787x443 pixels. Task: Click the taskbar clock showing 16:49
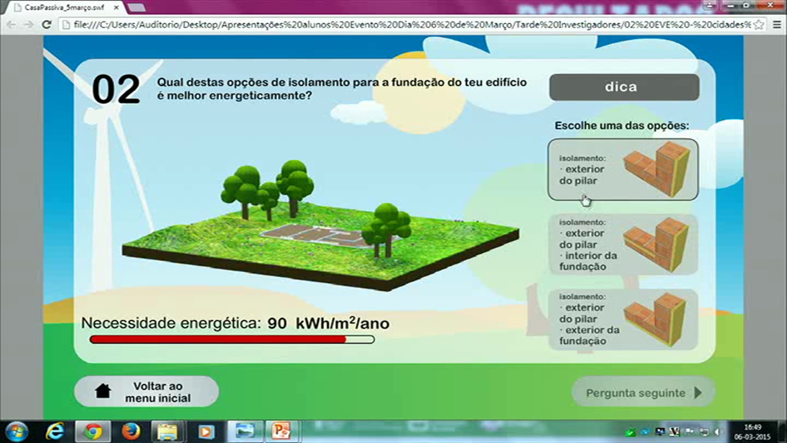(x=752, y=432)
